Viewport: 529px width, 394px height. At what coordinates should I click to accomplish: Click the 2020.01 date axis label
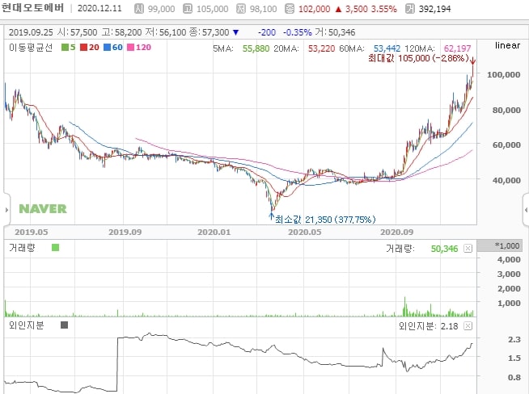214,232
